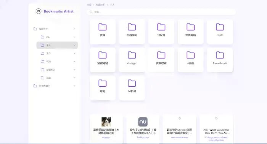
Task: Expand the chat folder chevron
Action: (x=74, y=78)
